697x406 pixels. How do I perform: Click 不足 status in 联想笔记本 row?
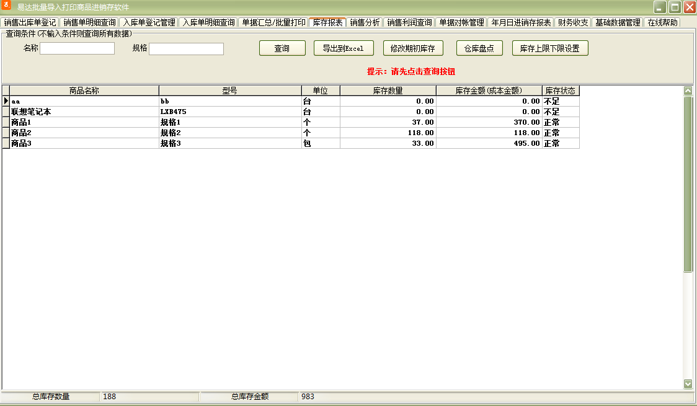(x=561, y=112)
